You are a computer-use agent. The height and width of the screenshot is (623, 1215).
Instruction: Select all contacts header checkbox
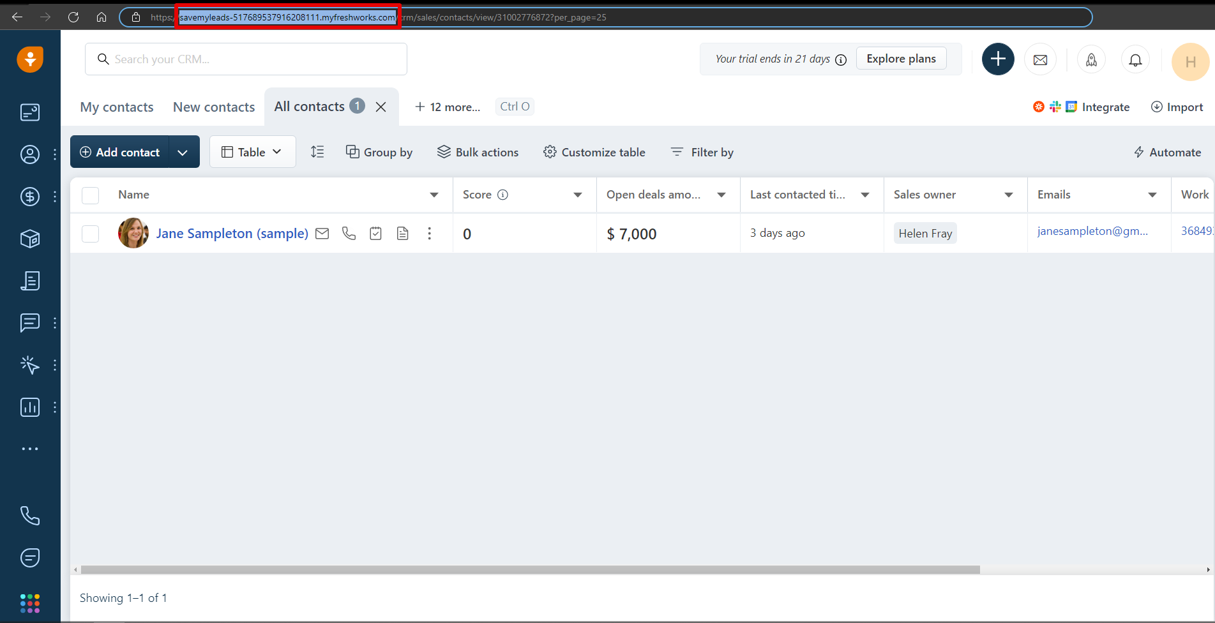(x=91, y=195)
